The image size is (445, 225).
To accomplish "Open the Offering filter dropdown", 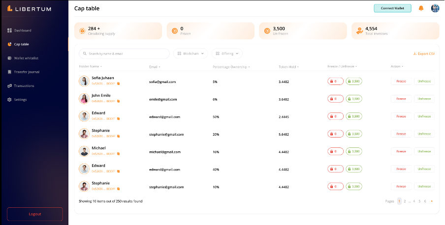I will coord(227,54).
